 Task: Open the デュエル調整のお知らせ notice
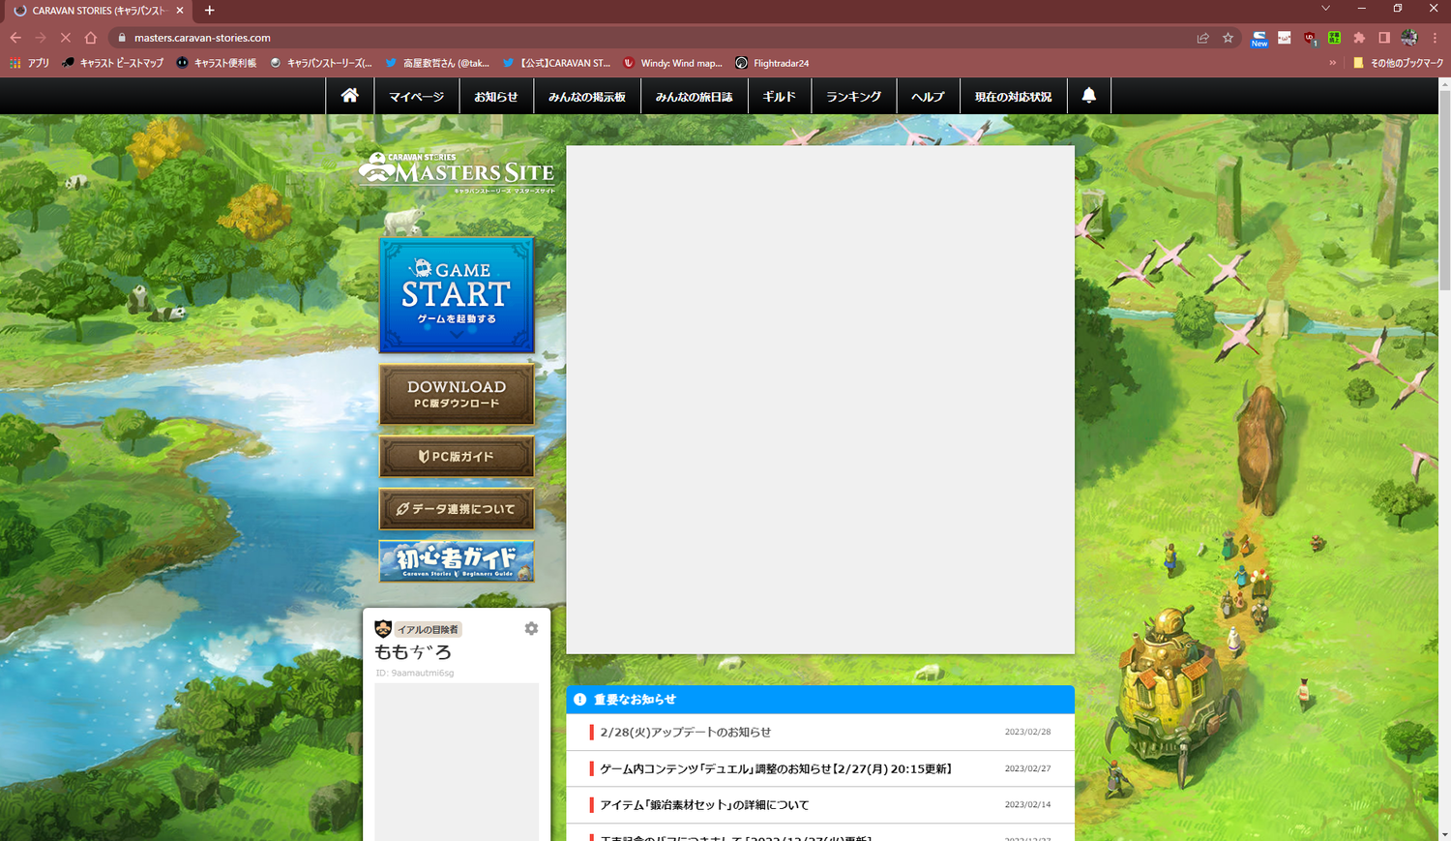776,768
